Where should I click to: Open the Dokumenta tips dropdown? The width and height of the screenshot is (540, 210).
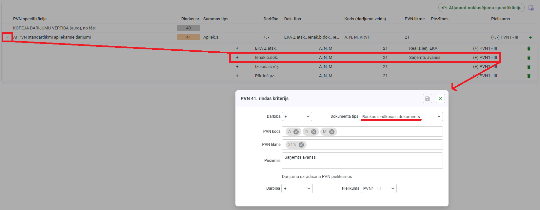pos(401,116)
